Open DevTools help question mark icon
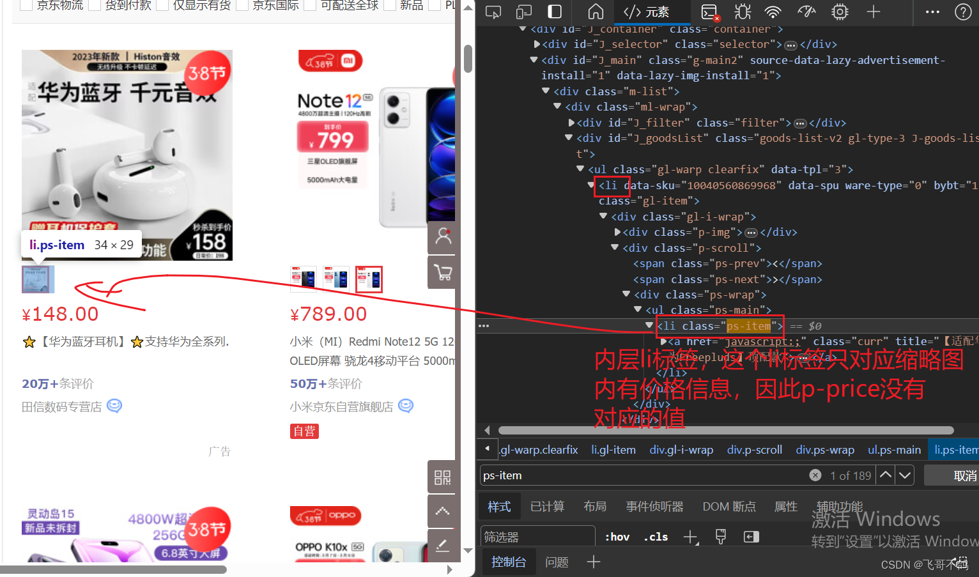 point(963,12)
